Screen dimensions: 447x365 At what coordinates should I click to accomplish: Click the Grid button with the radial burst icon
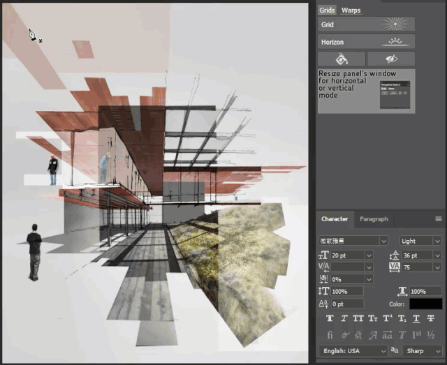[366, 24]
